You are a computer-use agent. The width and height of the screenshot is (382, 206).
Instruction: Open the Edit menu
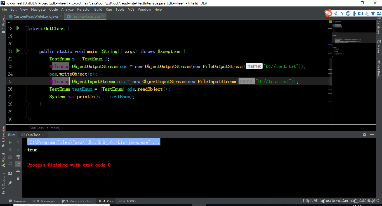coord(13,10)
